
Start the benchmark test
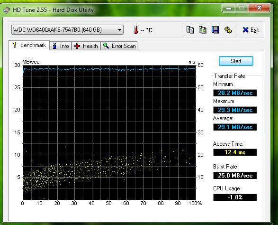(236, 61)
